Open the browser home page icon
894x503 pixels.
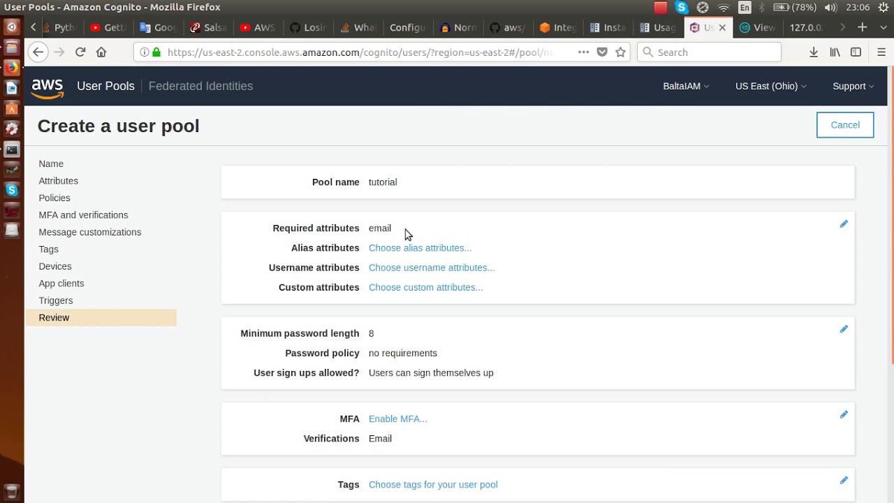tap(101, 52)
